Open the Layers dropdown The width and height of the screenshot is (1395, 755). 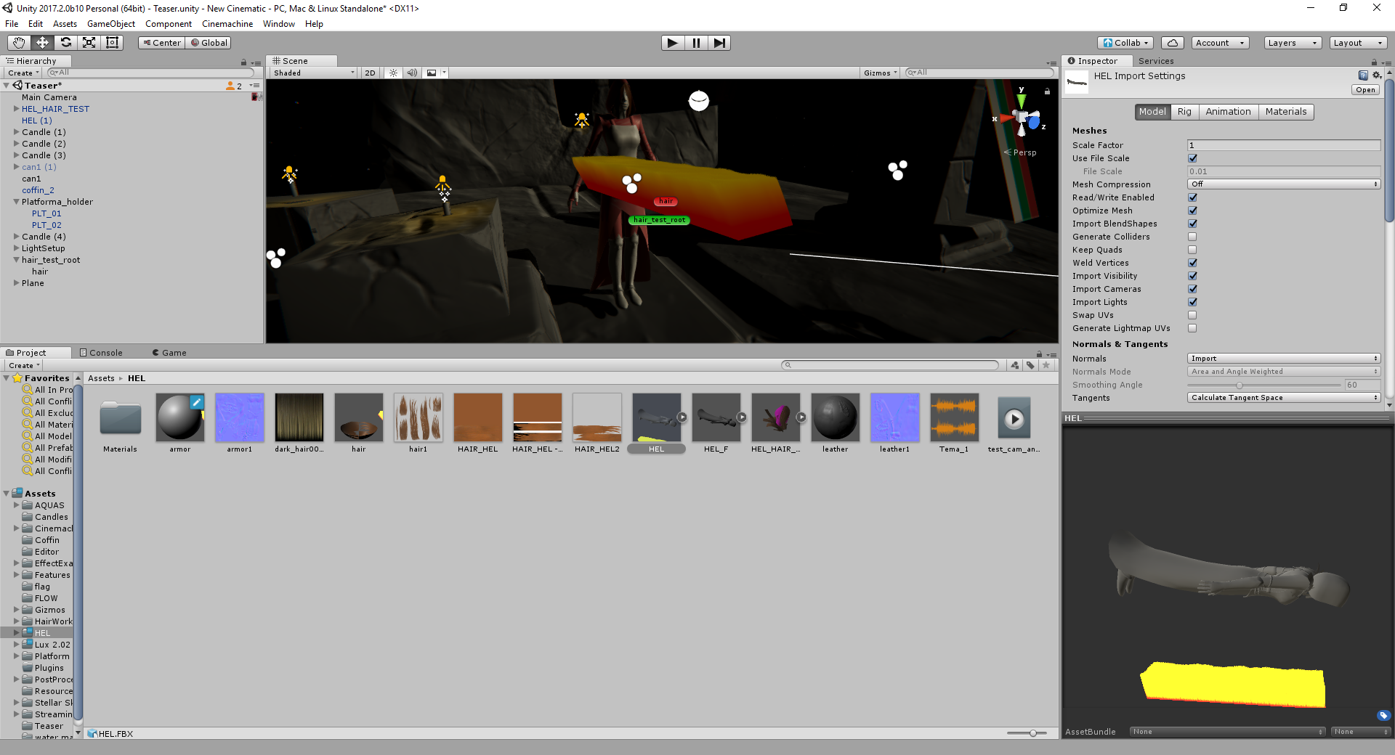1293,43
